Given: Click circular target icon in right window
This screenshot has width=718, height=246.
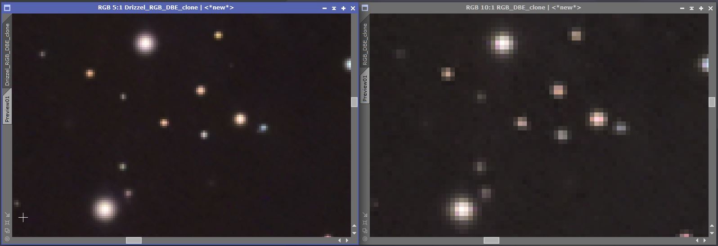Looking at the screenshot, I should coord(365,239).
